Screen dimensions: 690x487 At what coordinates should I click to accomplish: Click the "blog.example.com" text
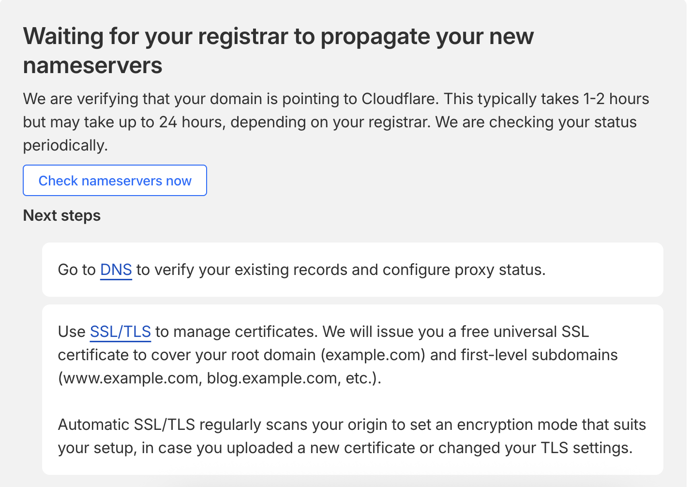[x=272, y=378]
